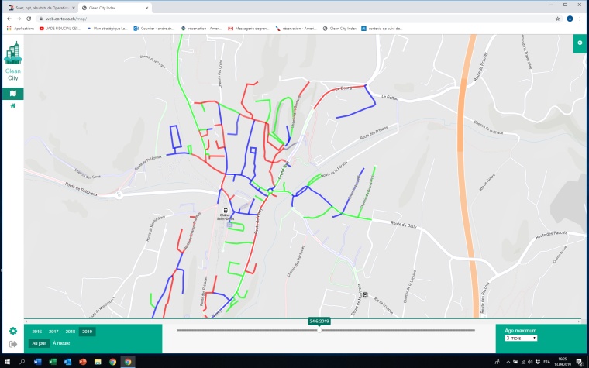Click the date timeline slider handle
Viewport: 589px width, 368px height.
tap(319, 330)
